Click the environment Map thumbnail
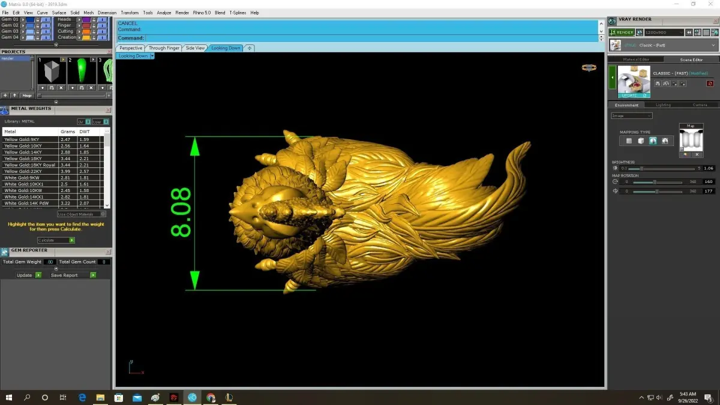The width and height of the screenshot is (720, 405). [x=691, y=140]
